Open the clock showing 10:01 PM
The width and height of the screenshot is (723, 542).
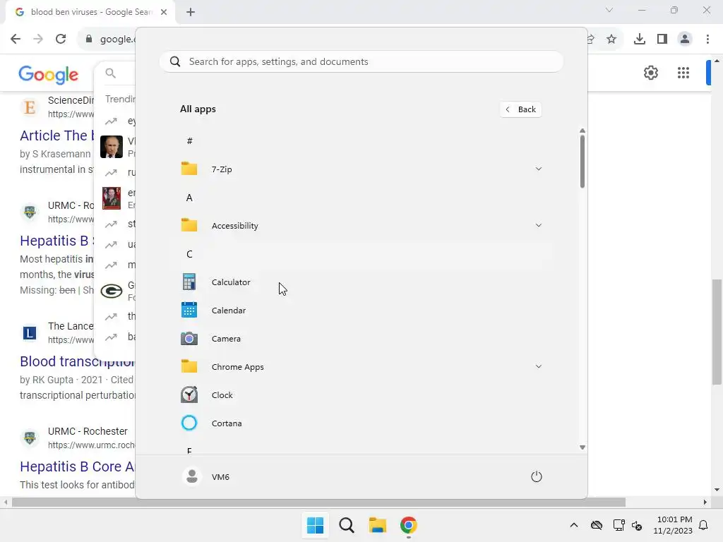pos(673,525)
